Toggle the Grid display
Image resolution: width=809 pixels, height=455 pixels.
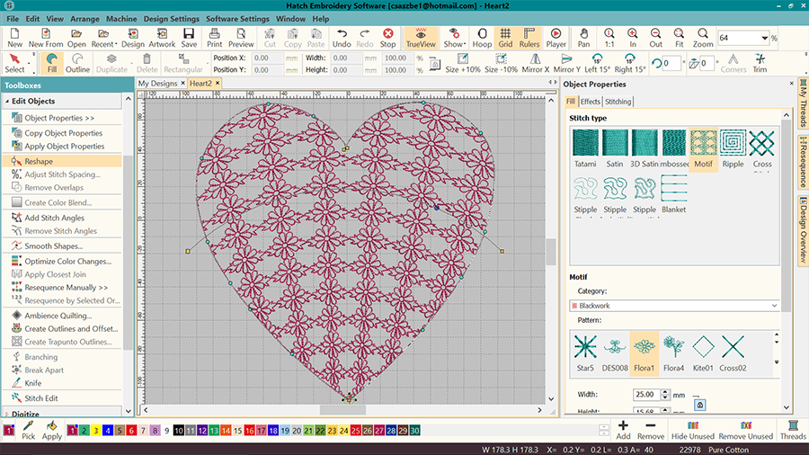[x=505, y=37]
